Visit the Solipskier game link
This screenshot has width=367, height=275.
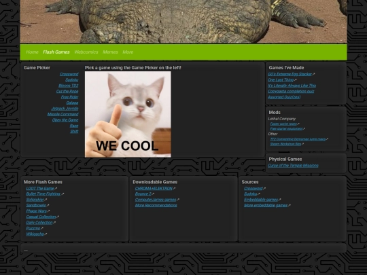(35, 200)
